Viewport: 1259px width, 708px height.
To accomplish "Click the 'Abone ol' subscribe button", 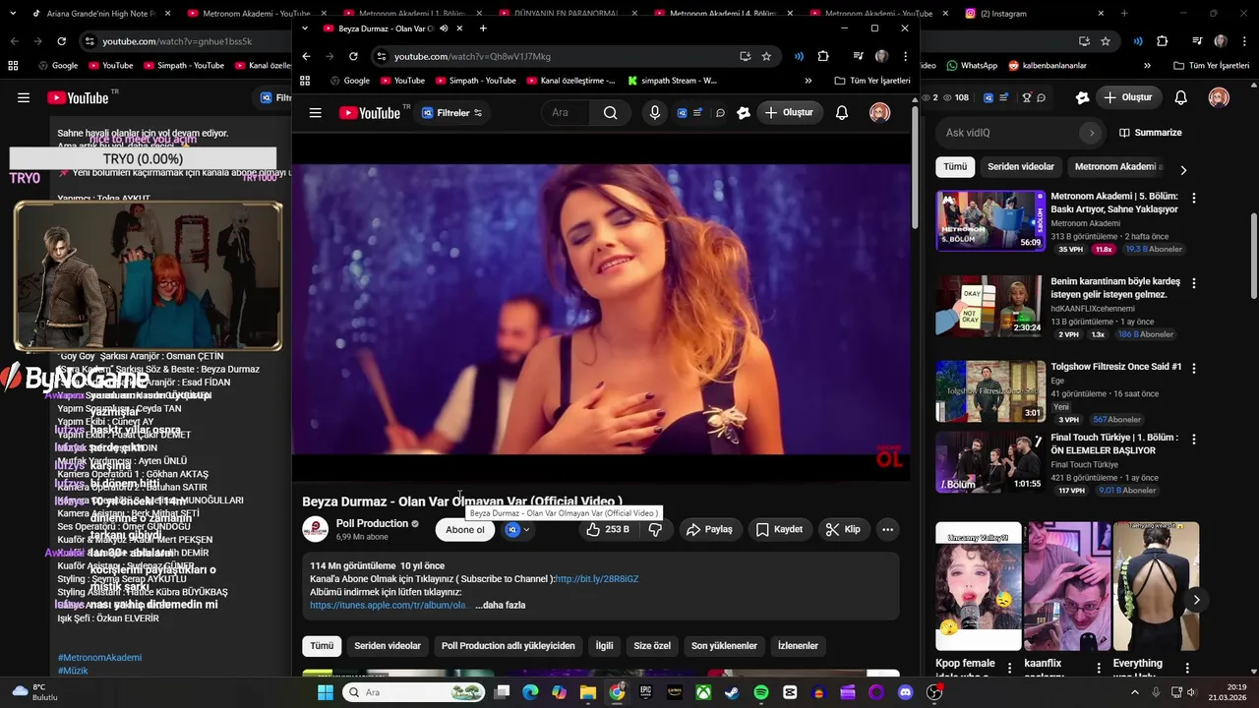I will [465, 529].
